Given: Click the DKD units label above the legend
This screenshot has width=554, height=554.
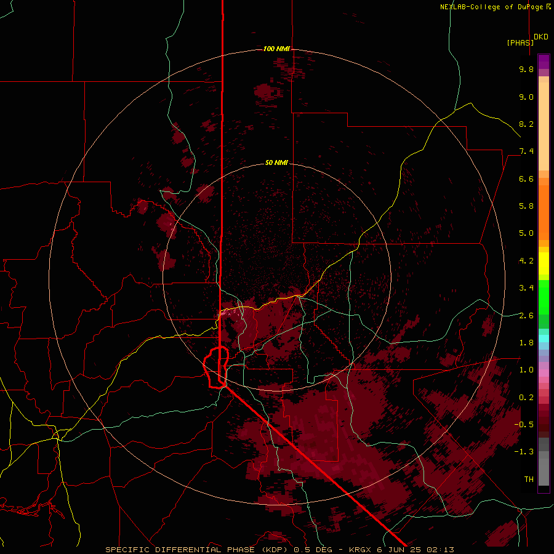Looking at the screenshot, I should pos(540,37).
